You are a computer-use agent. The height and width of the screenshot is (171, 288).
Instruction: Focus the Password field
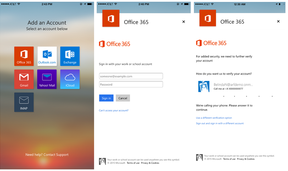tap(131, 84)
